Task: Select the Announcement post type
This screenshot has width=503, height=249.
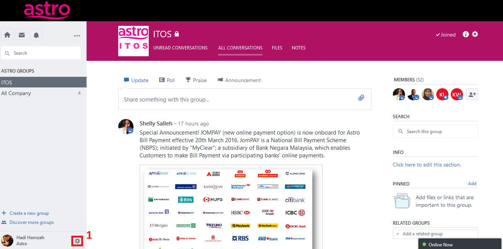Action: pos(239,80)
